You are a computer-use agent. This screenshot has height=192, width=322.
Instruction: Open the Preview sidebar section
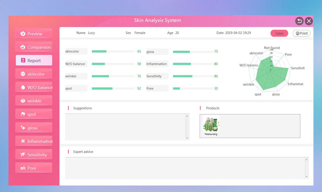click(x=34, y=34)
